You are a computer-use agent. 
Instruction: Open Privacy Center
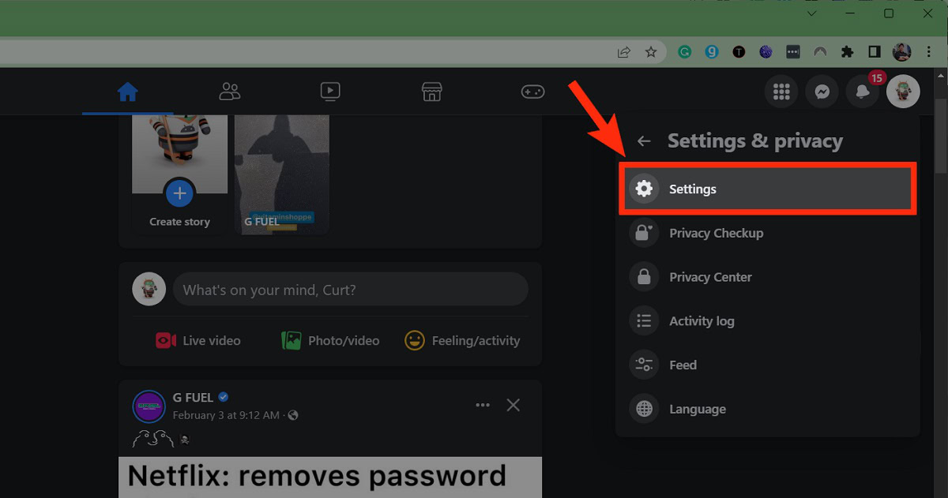click(x=768, y=277)
